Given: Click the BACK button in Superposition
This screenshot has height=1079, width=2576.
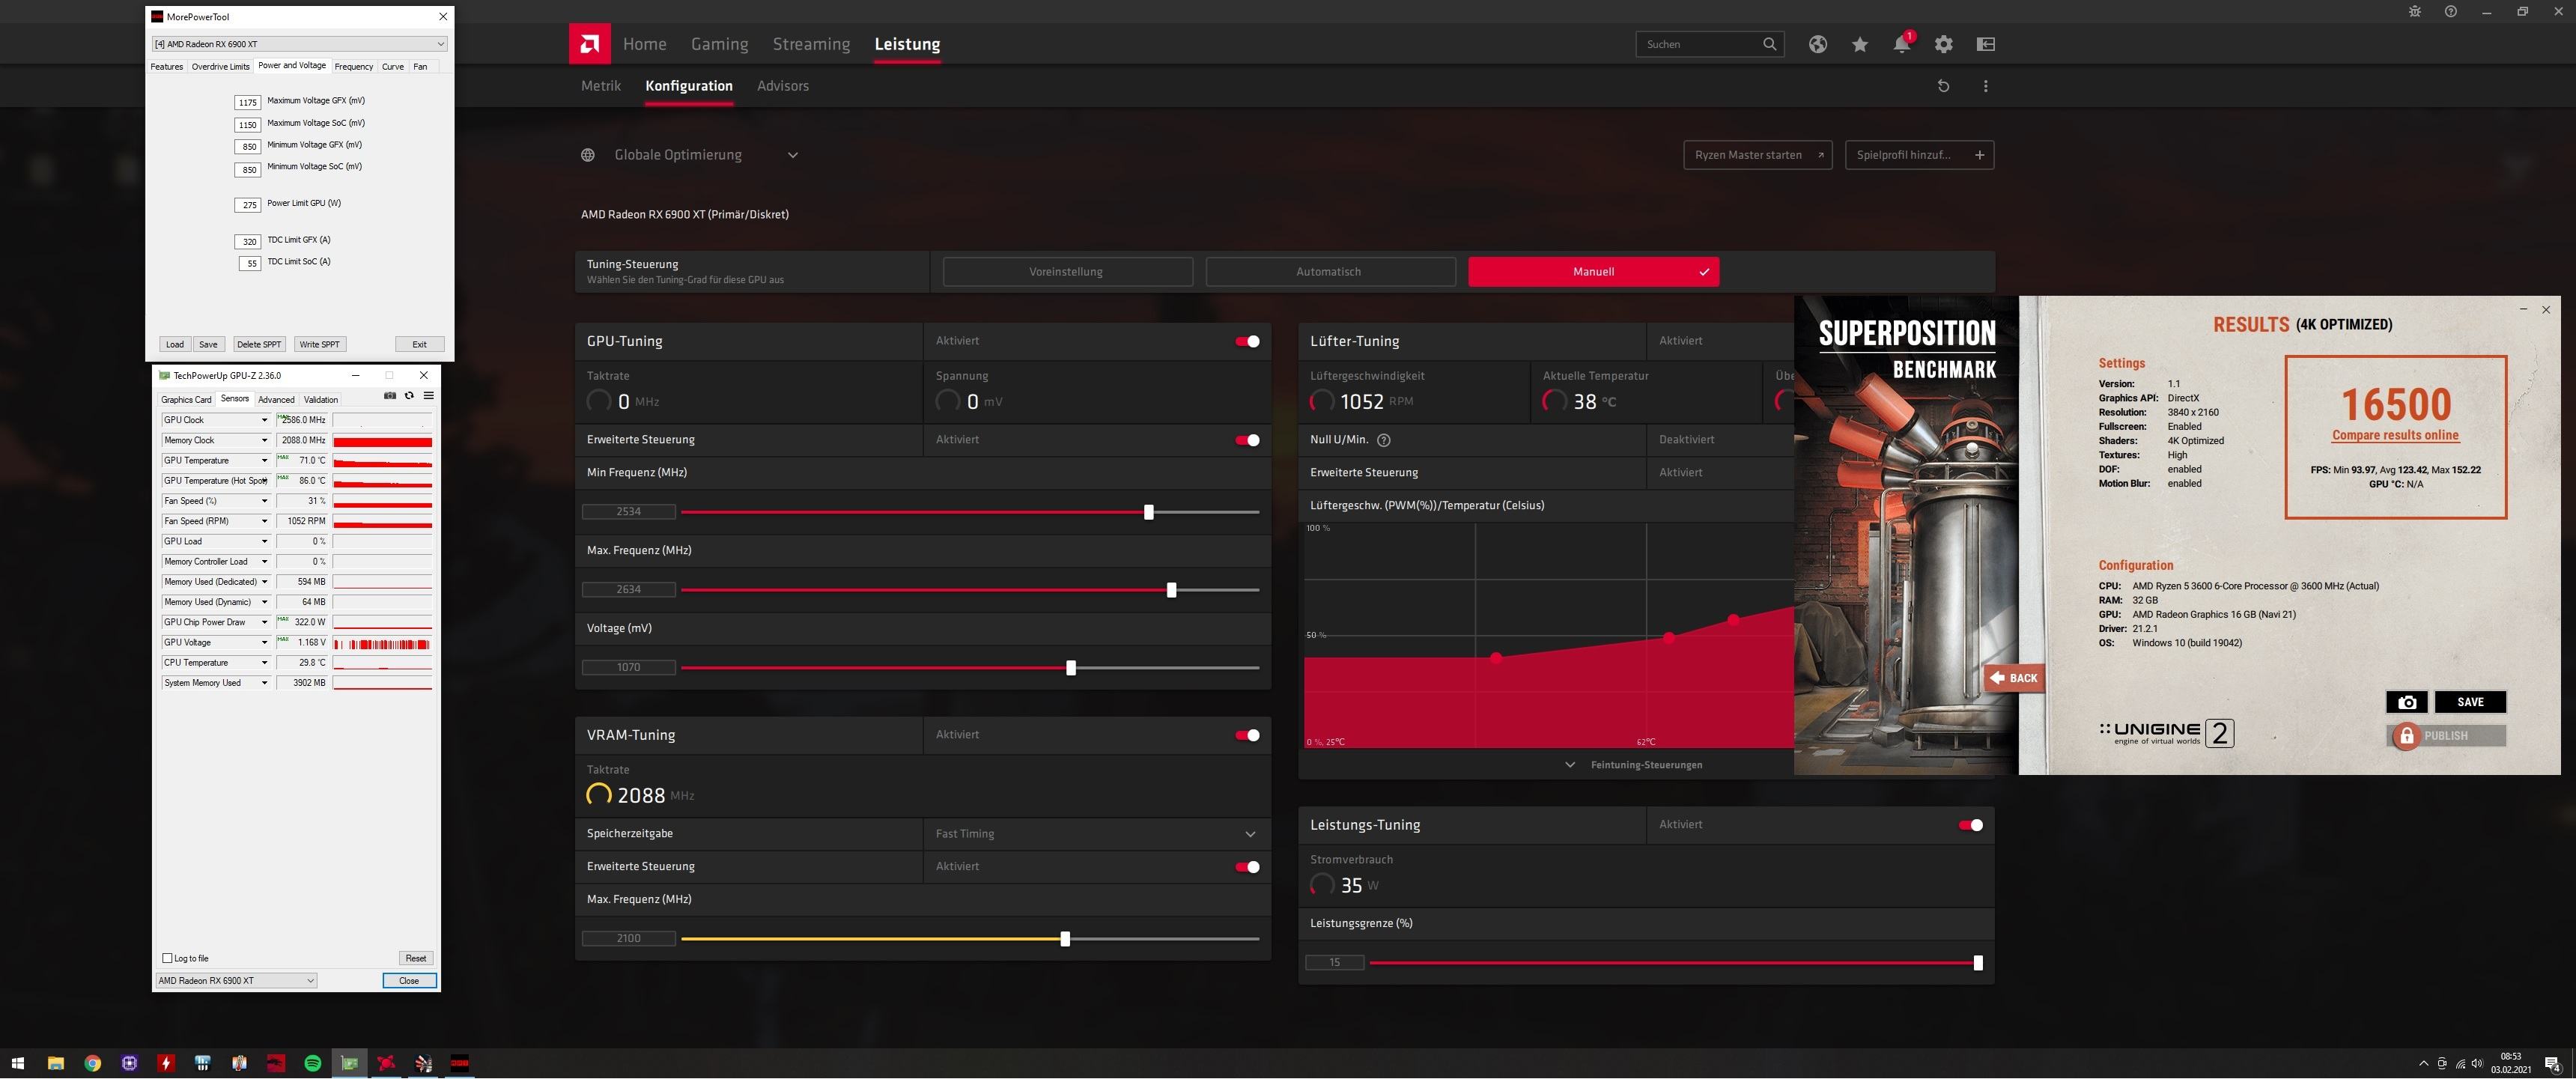Looking at the screenshot, I should click(2014, 678).
